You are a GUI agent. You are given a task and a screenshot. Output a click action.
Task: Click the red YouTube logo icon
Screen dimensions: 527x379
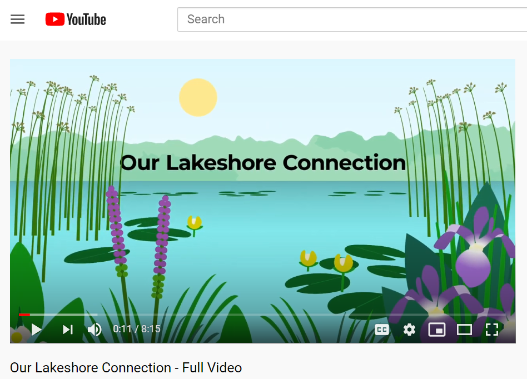pyautogui.click(x=55, y=19)
